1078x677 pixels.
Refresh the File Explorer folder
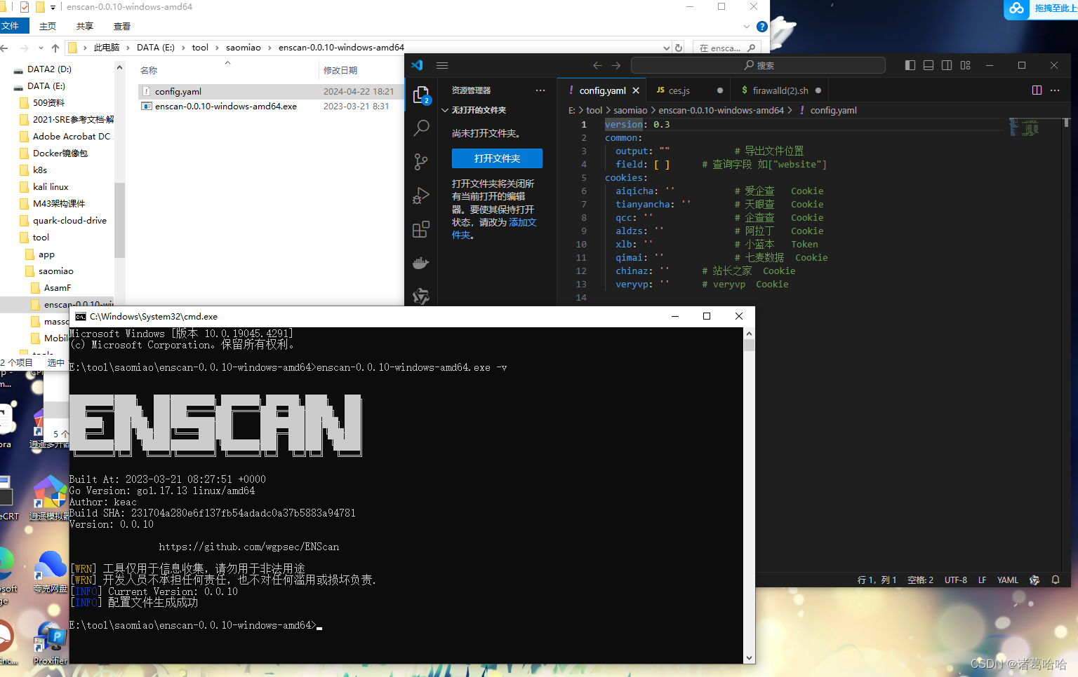click(679, 48)
